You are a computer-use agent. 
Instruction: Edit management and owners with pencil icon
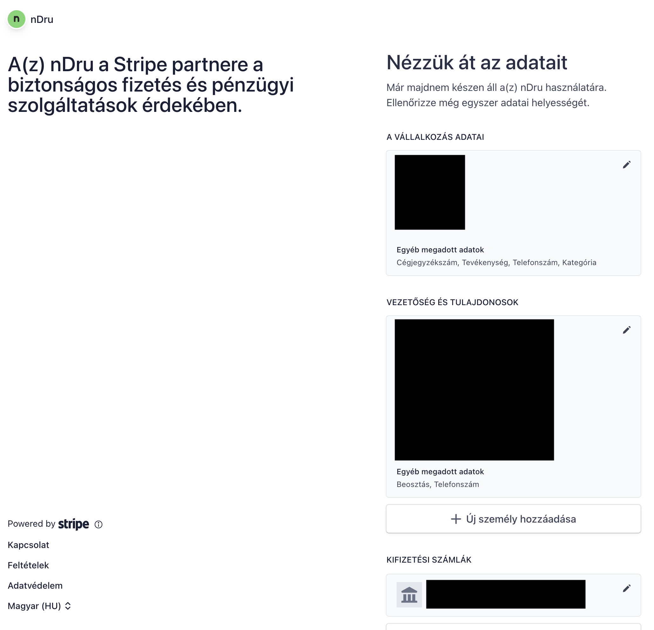626,330
